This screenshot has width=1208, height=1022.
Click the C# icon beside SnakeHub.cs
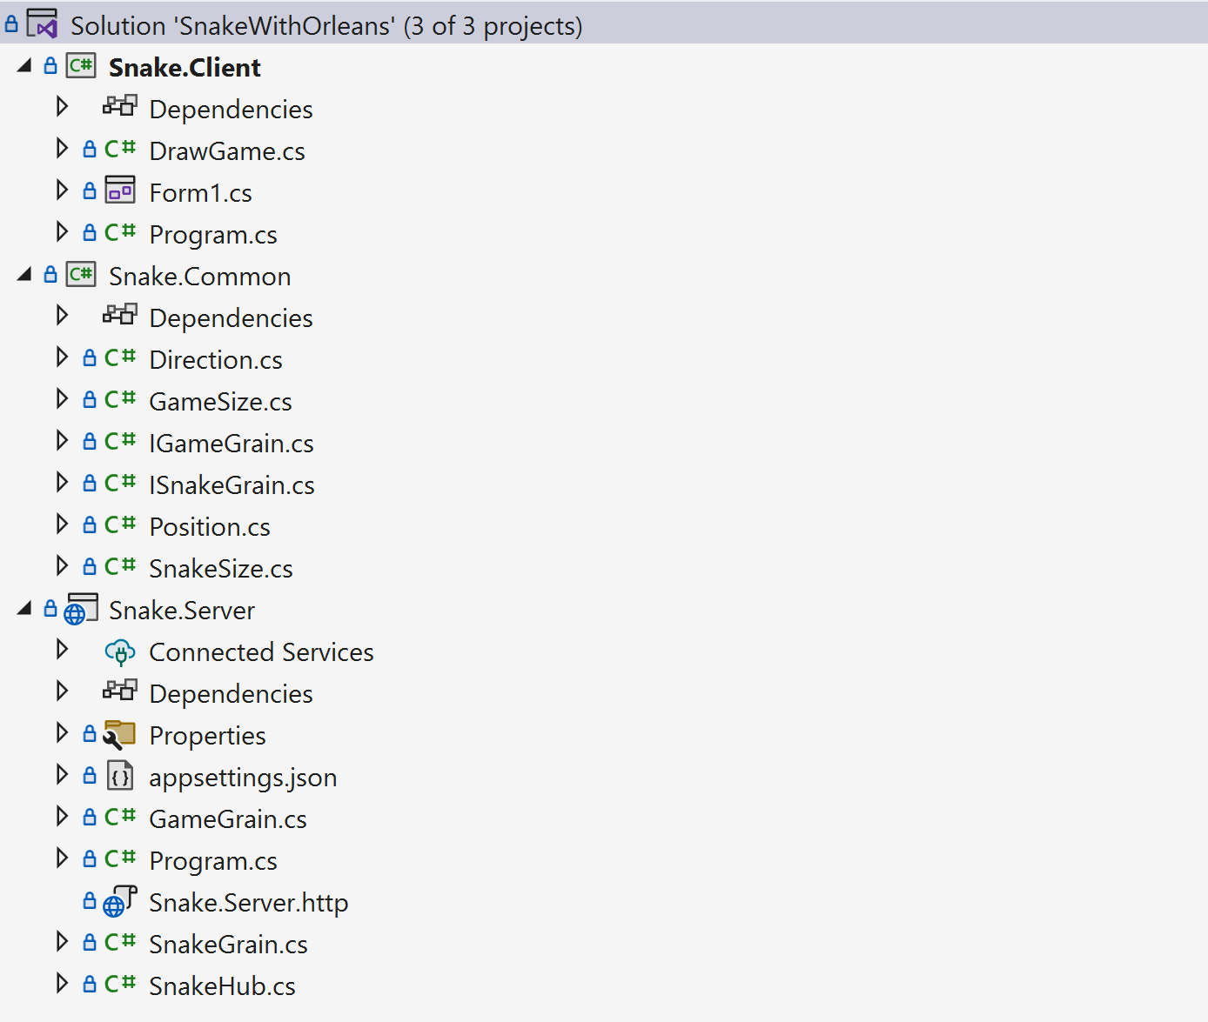(x=120, y=984)
